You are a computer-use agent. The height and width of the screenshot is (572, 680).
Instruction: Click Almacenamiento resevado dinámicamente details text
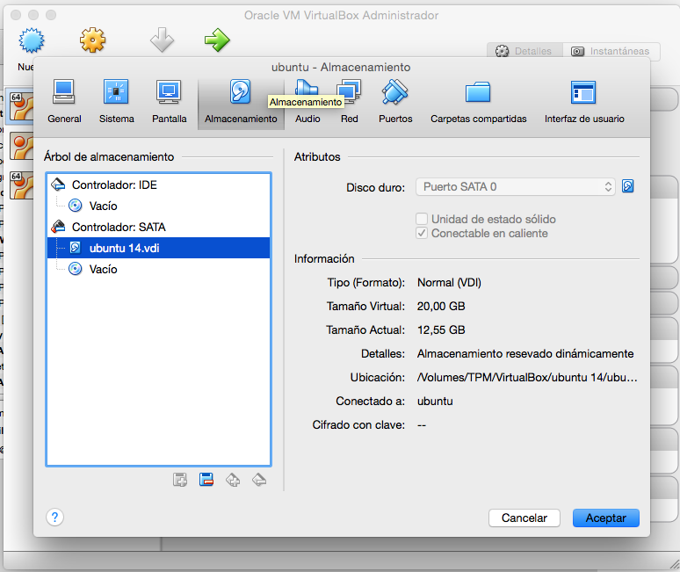[x=525, y=354]
